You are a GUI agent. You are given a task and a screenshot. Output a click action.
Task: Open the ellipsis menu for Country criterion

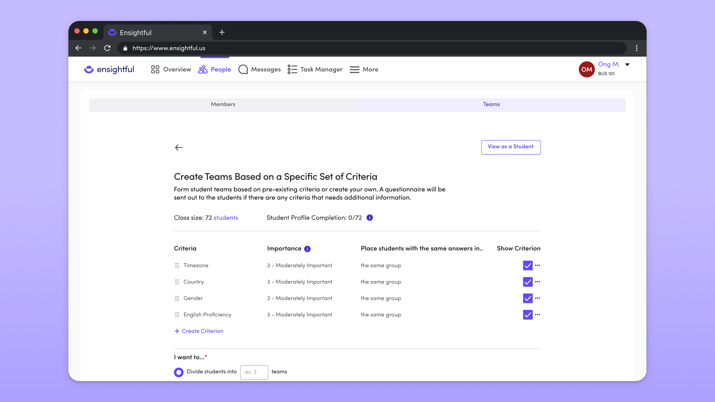click(x=537, y=282)
